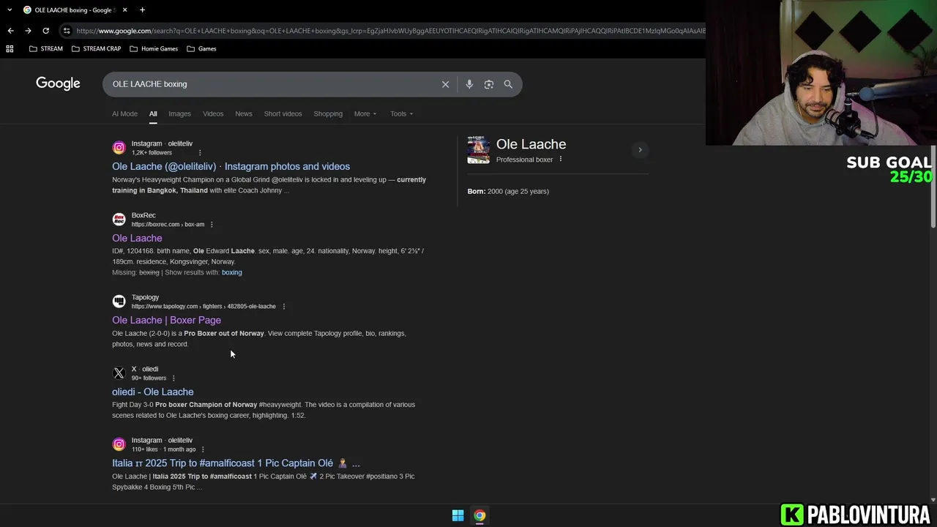Click Instagram favicon of oleliteliv profile result
The image size is (937, 527).
click(x=119, y=148)
